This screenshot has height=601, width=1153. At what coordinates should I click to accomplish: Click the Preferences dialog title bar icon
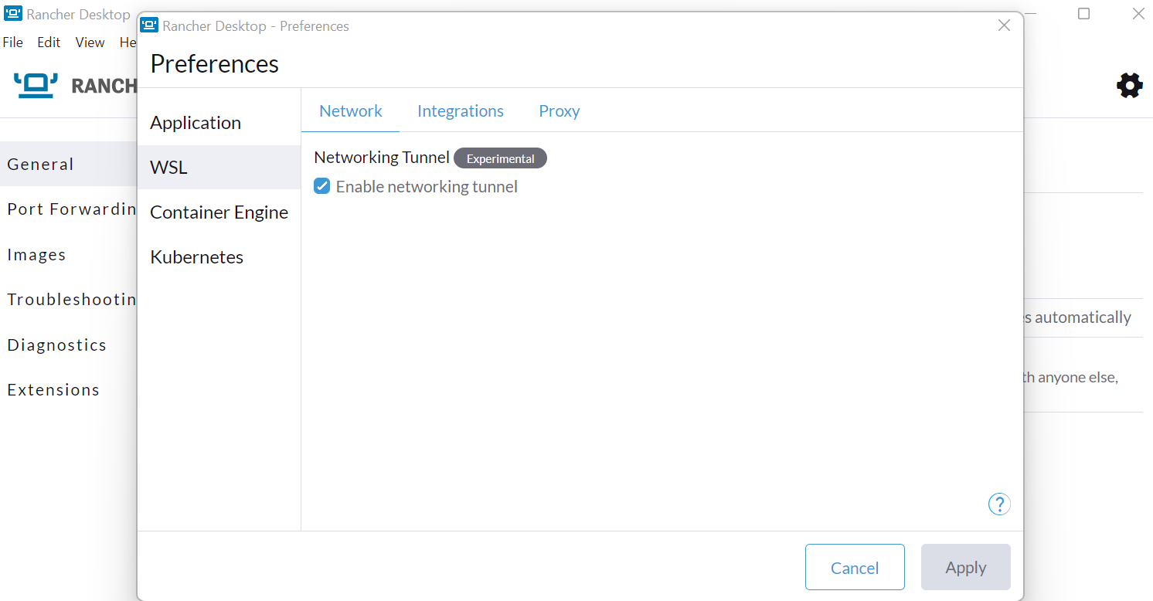(x=149, y=25)
